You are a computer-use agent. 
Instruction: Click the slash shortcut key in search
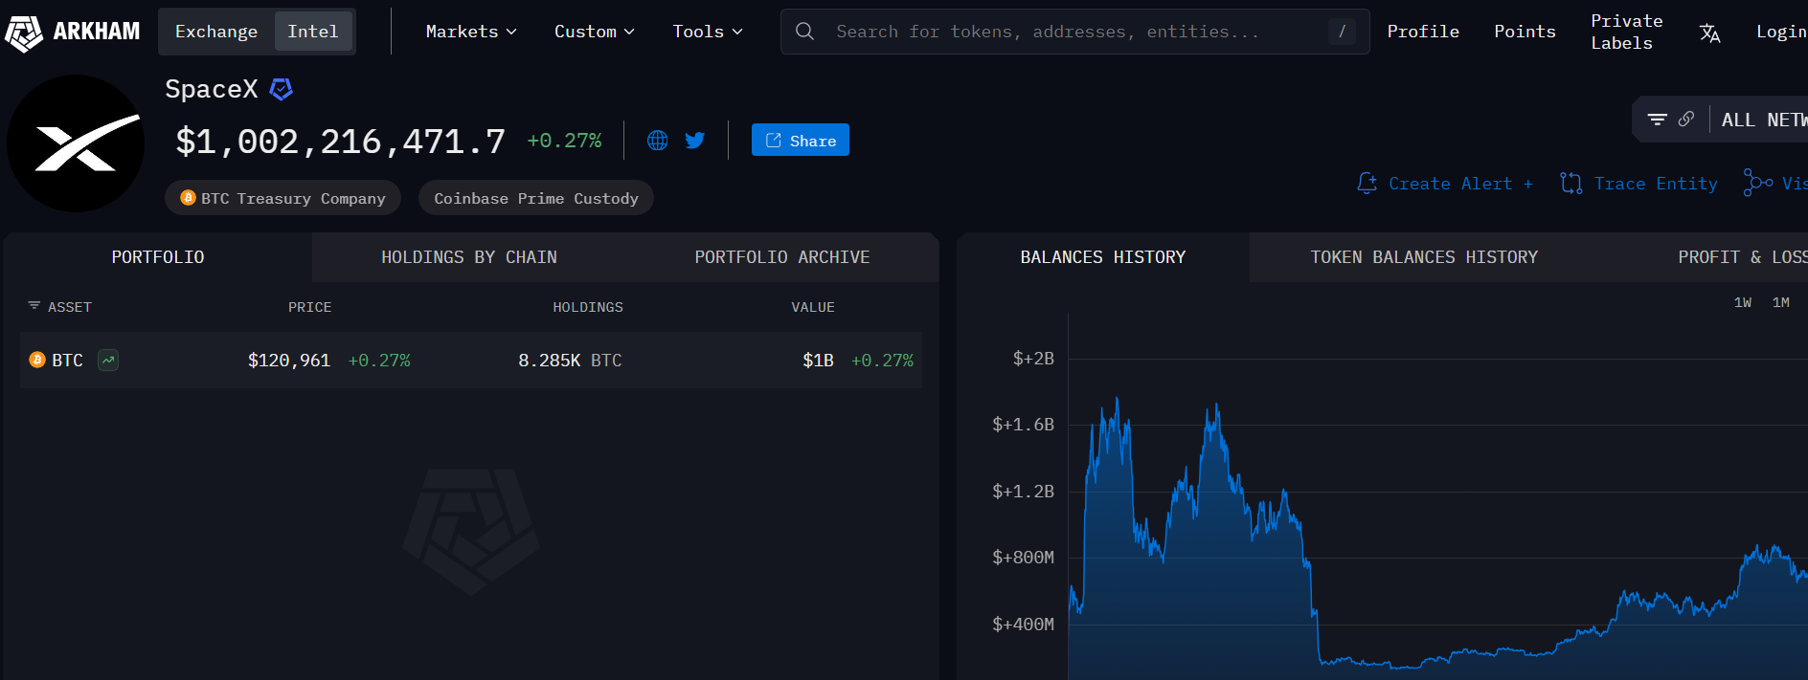[x=1342, y=32]
